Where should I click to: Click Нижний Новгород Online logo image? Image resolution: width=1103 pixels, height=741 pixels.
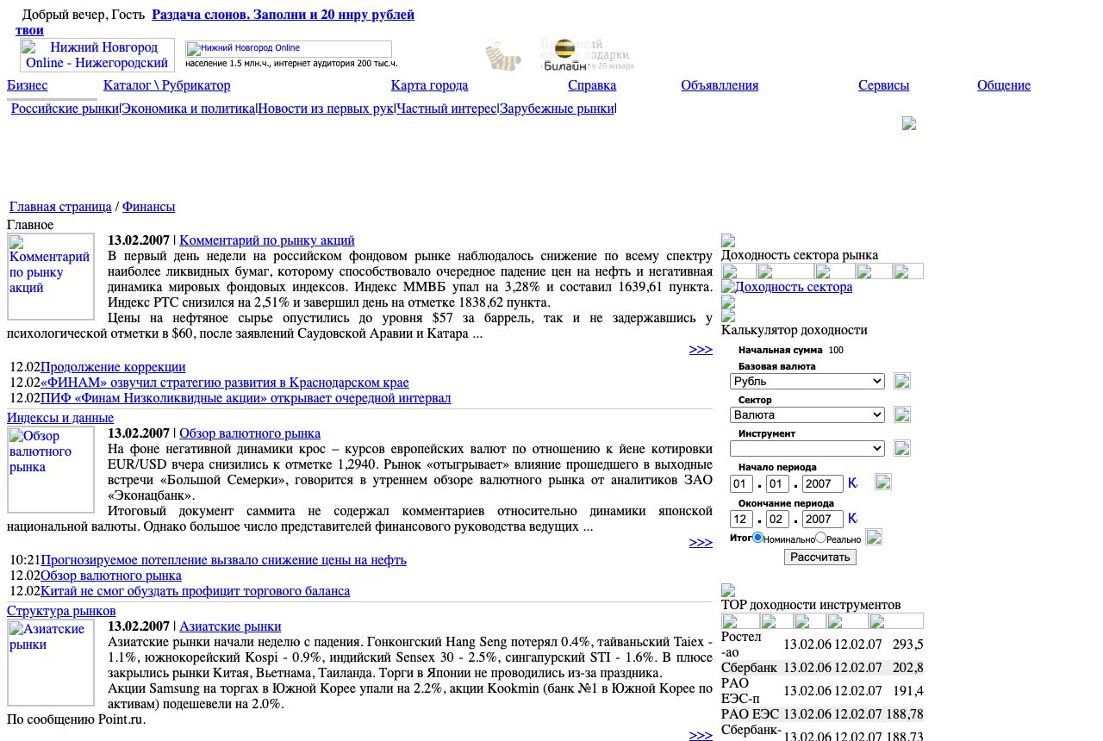[x=97, y=55]
